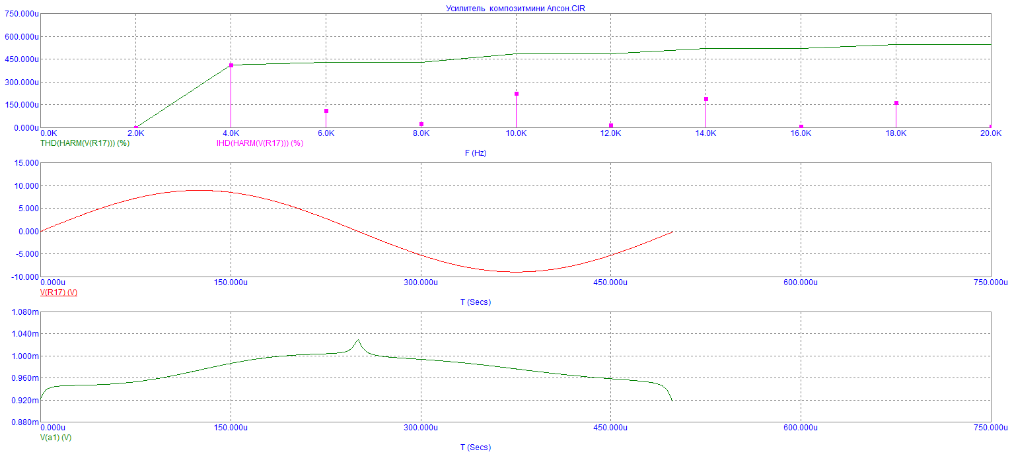Click the 0.880m value on V(a1) Y-axis
The width and height of the screenshot is (1012, 462).
[x=25, y=422]
